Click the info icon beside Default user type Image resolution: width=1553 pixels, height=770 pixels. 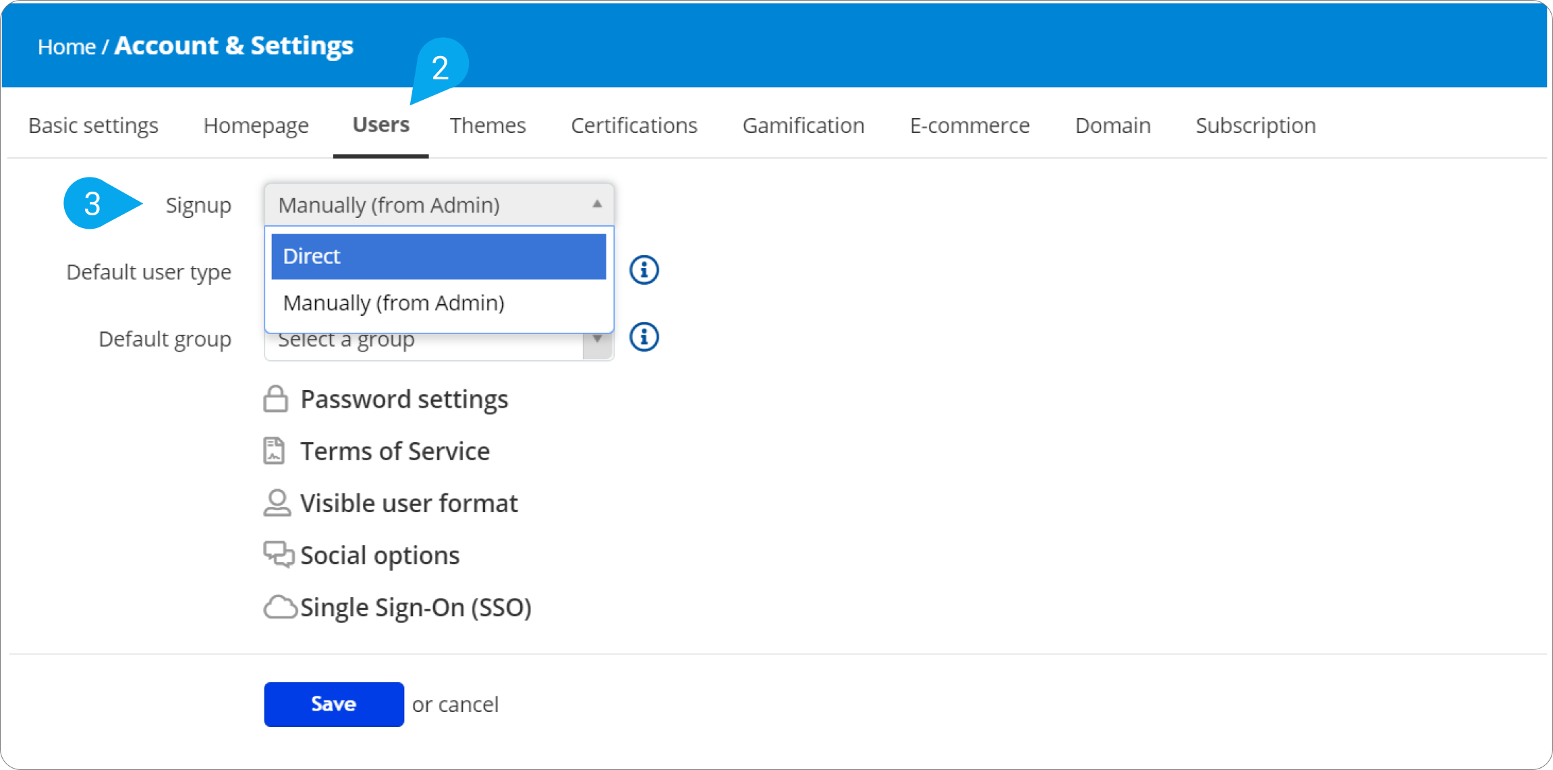pos(644,270)
